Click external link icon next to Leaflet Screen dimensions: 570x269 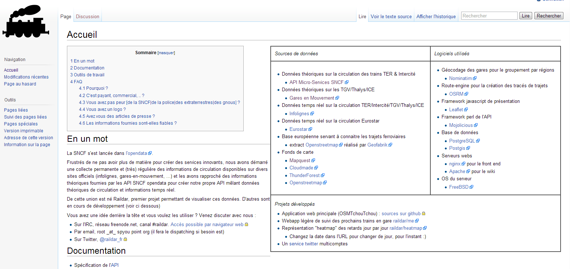pyautogui.click(x=466, y=110)
